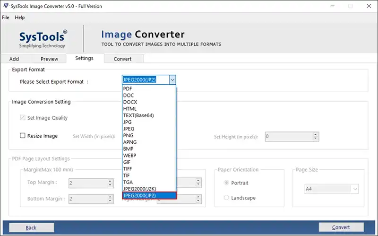Select the Landscape paper orientation
Screen dimensions: 378x236
tap(226, 198)
